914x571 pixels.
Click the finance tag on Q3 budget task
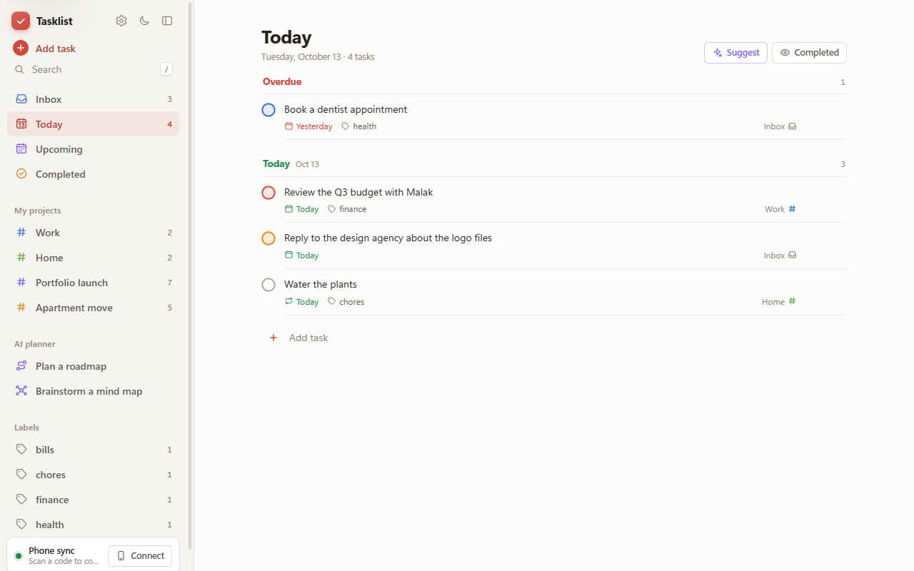pyautogui.click(x=347, y=209)
